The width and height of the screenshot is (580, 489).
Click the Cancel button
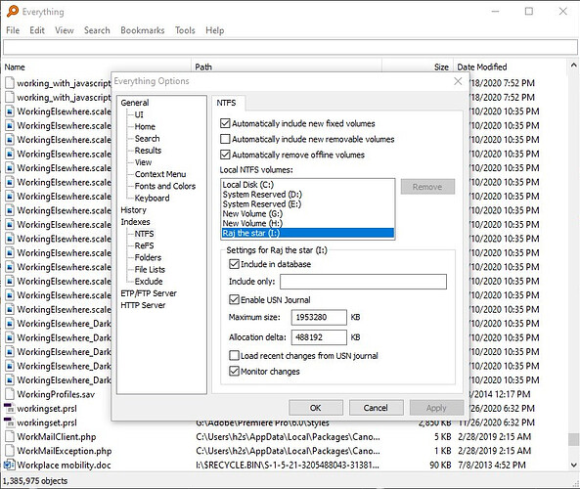376,408
